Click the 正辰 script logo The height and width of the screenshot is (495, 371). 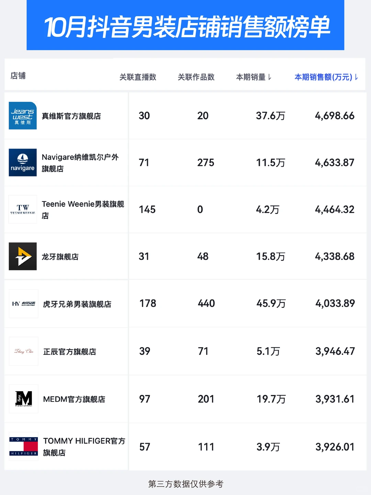23,351
